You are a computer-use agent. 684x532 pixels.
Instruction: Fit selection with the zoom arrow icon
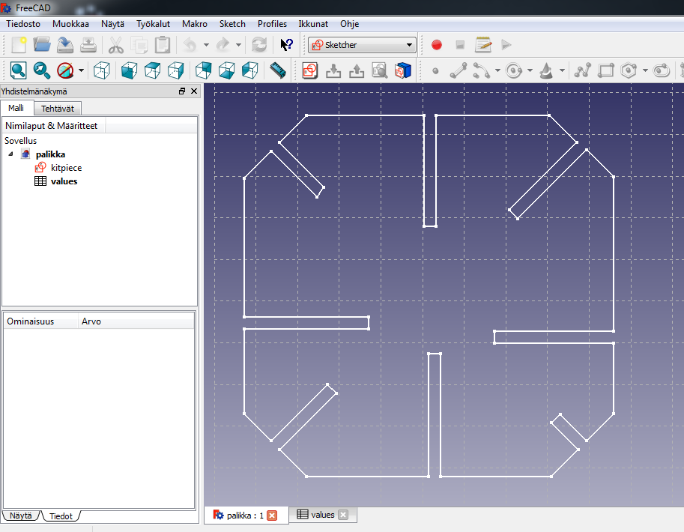[42, 70]
